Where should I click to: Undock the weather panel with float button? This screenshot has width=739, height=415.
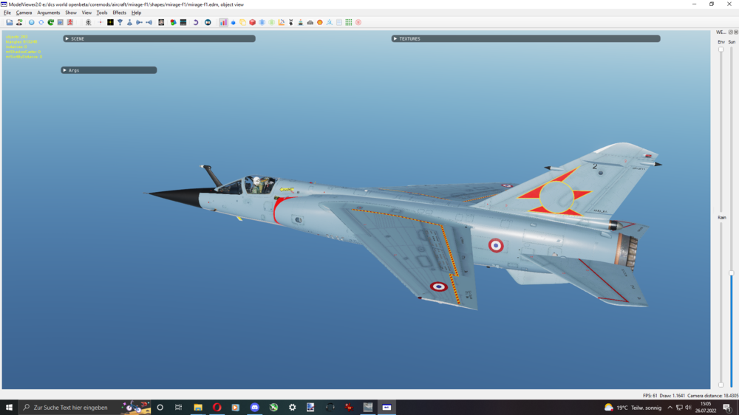coord(731,32)
